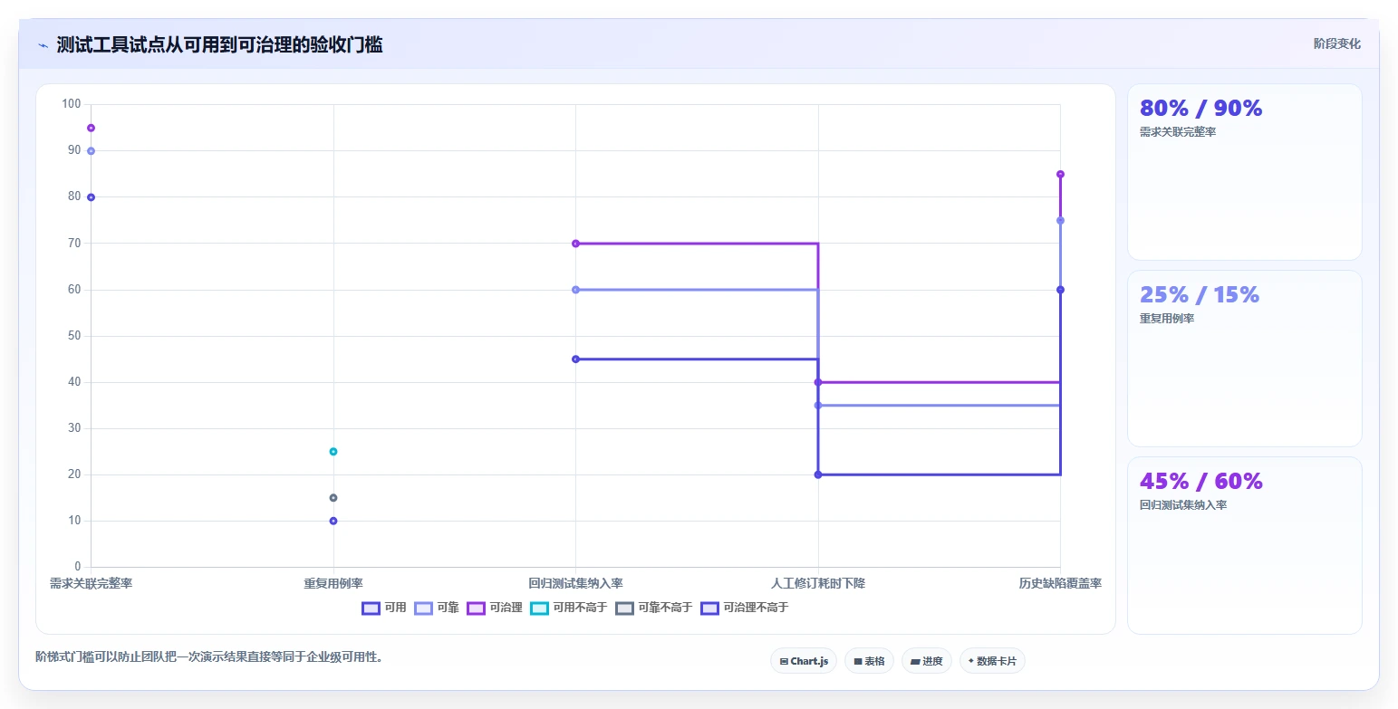Toggle the 可治理不高于 legend series
Screen dimensions: 1398x709
744,608
